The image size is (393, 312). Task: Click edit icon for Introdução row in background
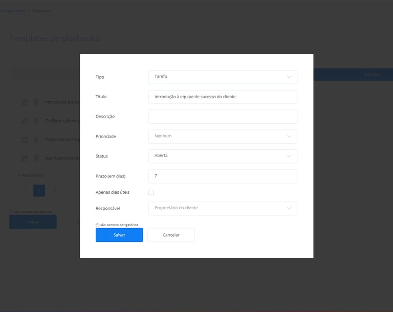(x=24, y=102)
